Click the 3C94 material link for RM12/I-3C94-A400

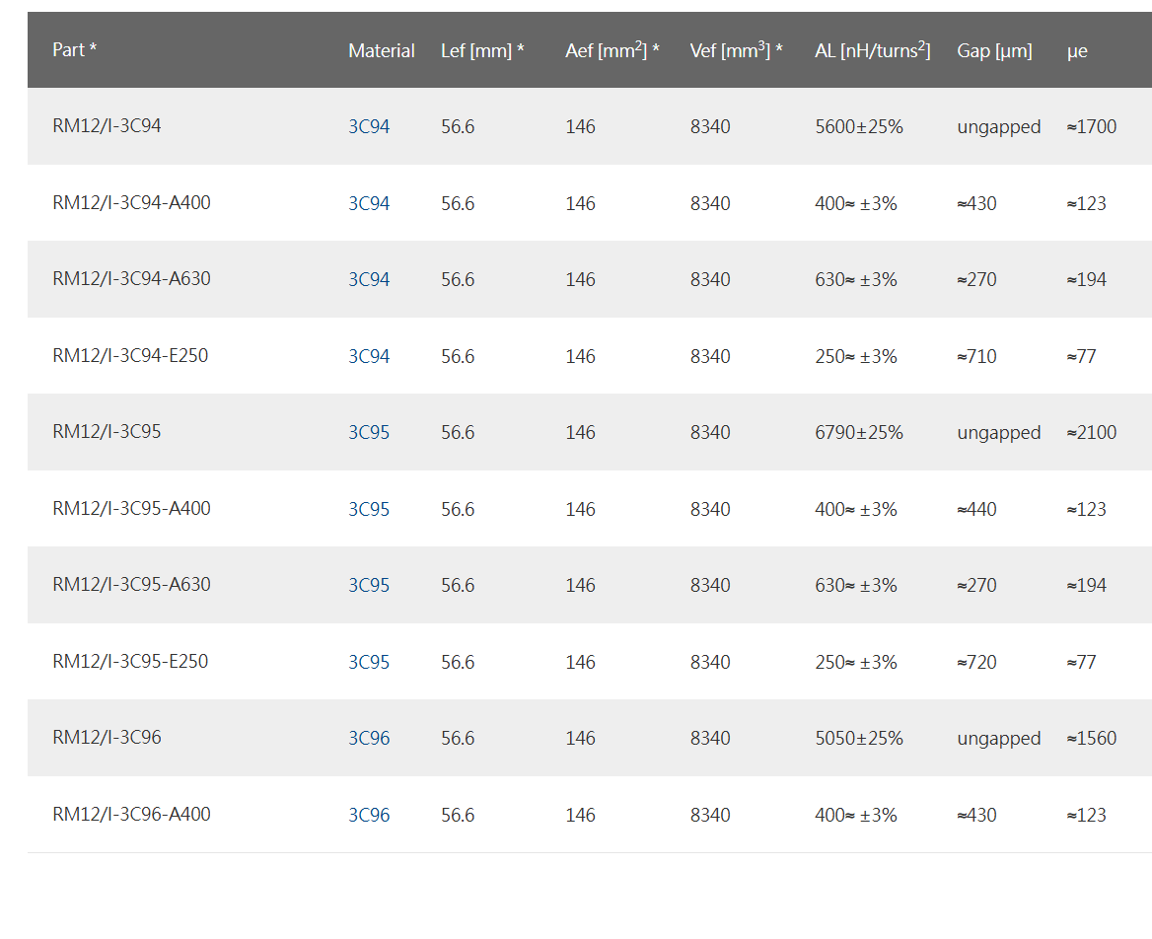tap(369, 204)
